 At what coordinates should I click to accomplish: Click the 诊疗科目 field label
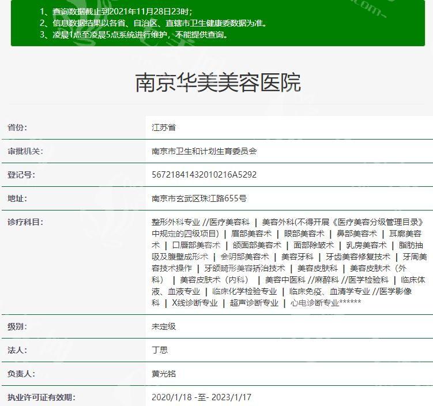point(25,222)
